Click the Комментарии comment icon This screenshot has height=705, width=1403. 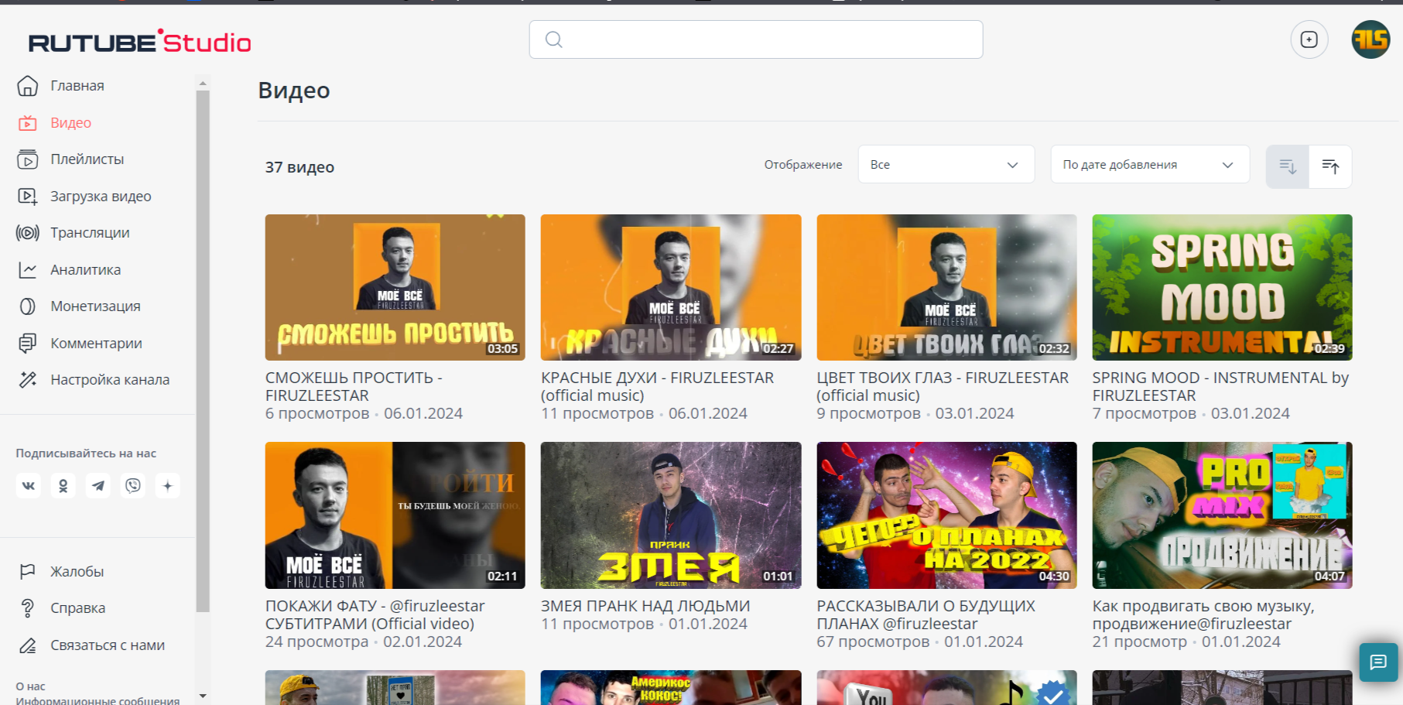28,344
